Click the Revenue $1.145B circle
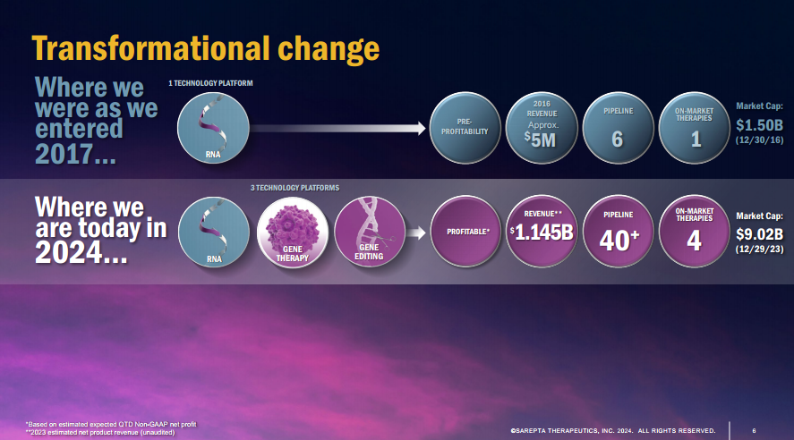794x440 pixels. click(x=542, y=231)
